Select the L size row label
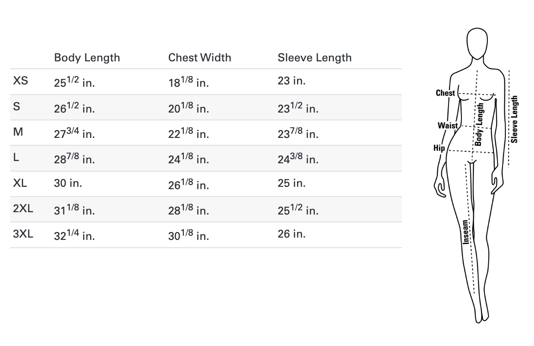The width and height of the screenshot is (534, 346). [16, 158]
